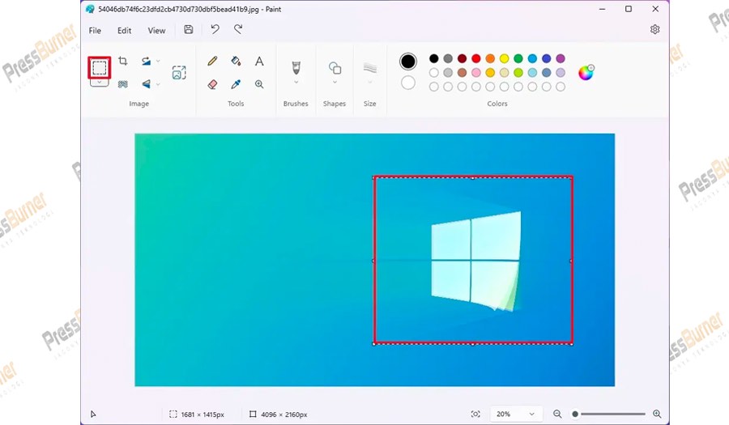Click the Magnifier tool
The width and height of the screenshot is (729, 425).
[259, 84]
